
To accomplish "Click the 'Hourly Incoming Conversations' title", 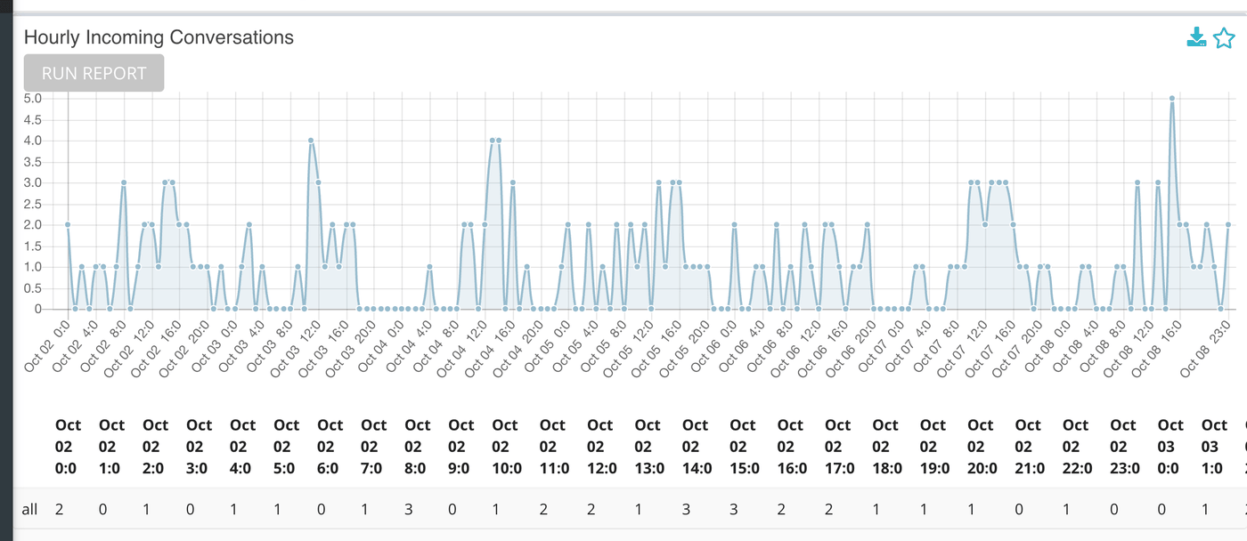I will click(x=159, y=37).
